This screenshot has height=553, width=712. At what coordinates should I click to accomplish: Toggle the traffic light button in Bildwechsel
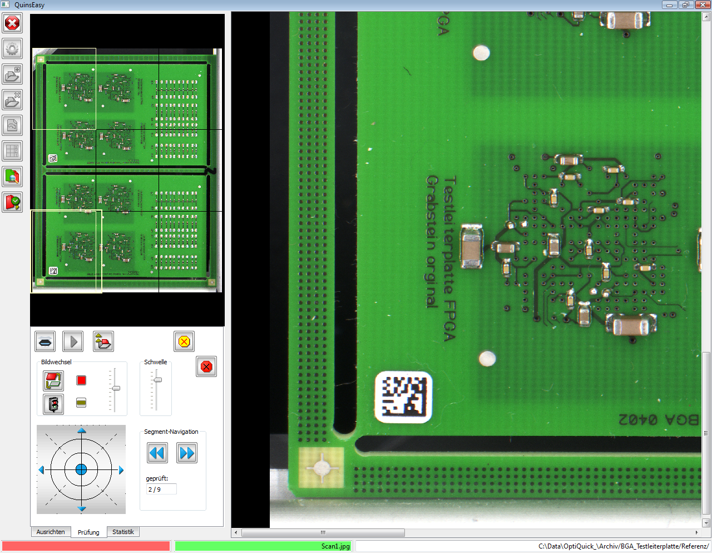point(53,404)
